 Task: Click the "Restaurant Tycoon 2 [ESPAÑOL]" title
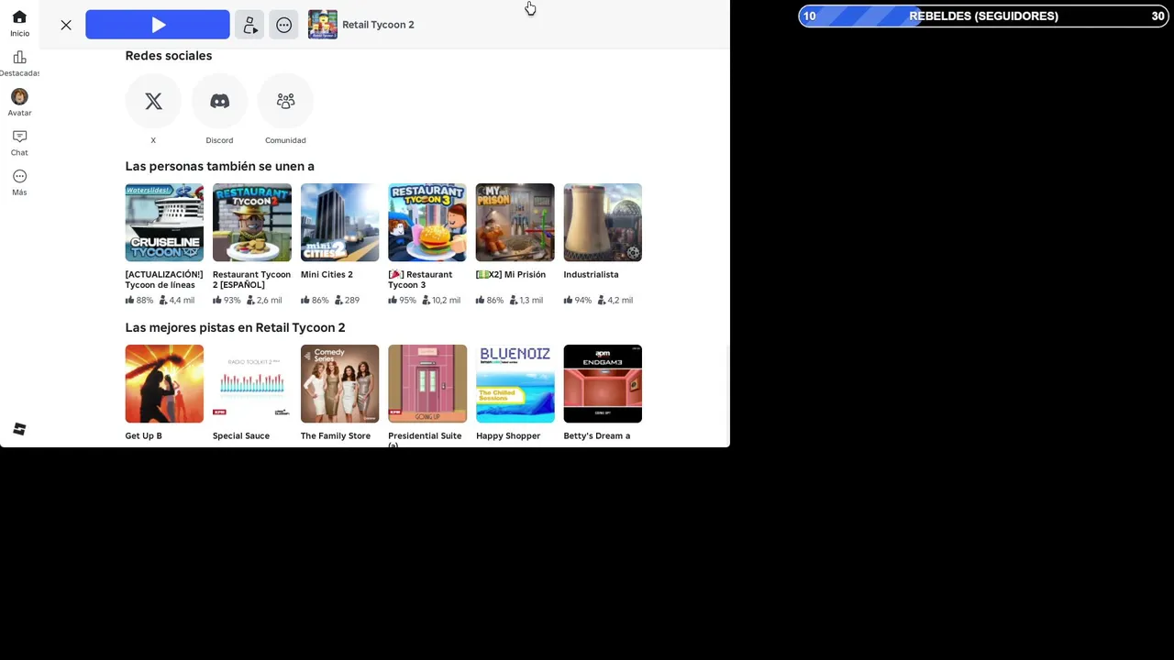click(x=251, y=280)
